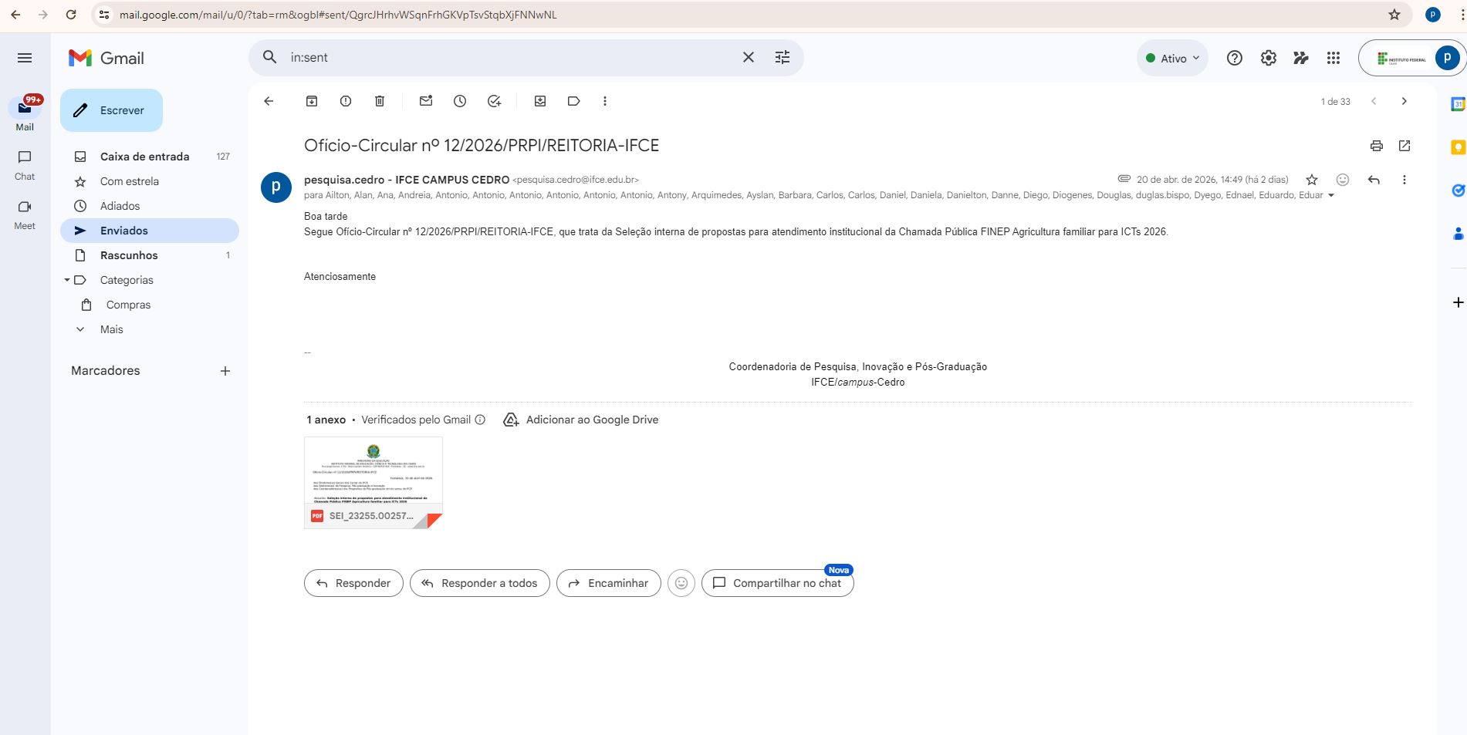This screenshot has width=1467, height=735.
Task: Snooze this email with the clock icon
Action: pos(460,101)
